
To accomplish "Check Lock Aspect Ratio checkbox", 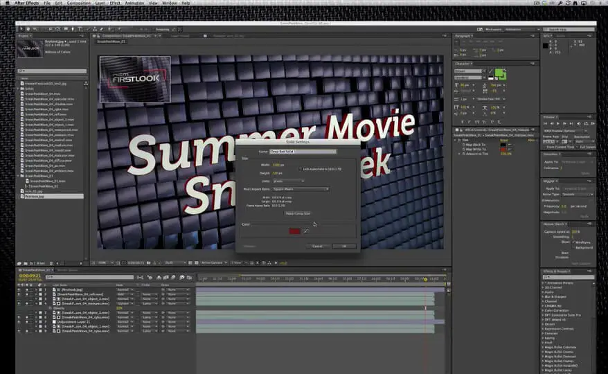I will point(300,169).
